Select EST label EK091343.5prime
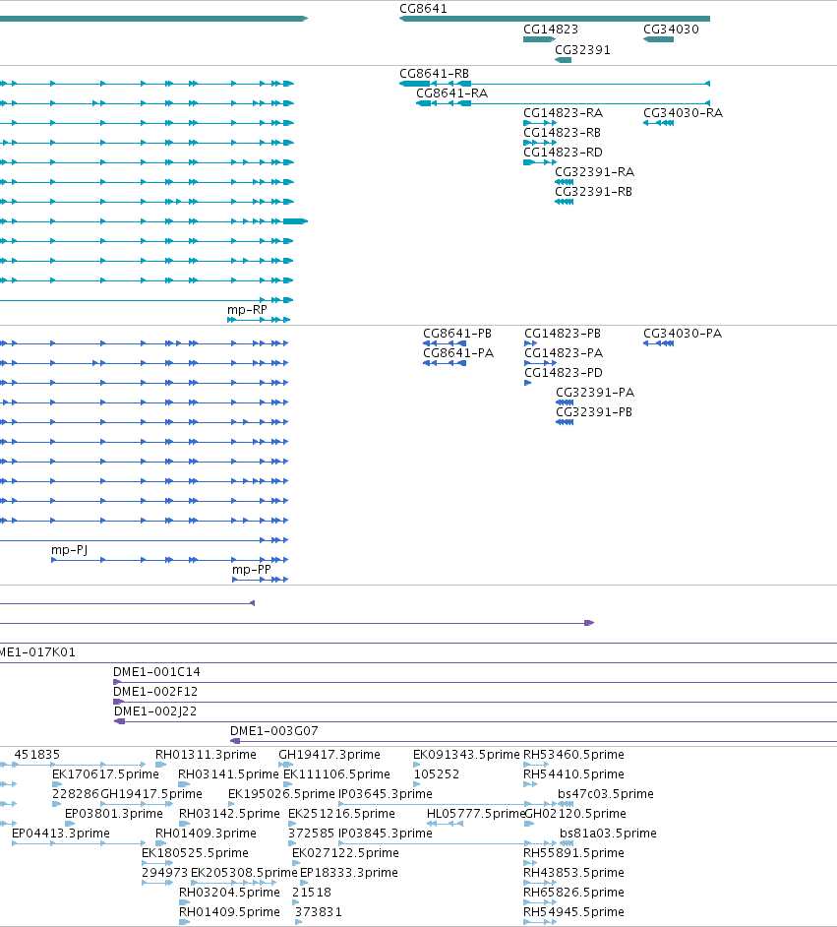Viewport: 837px width, 927px height. click(466, 755)
